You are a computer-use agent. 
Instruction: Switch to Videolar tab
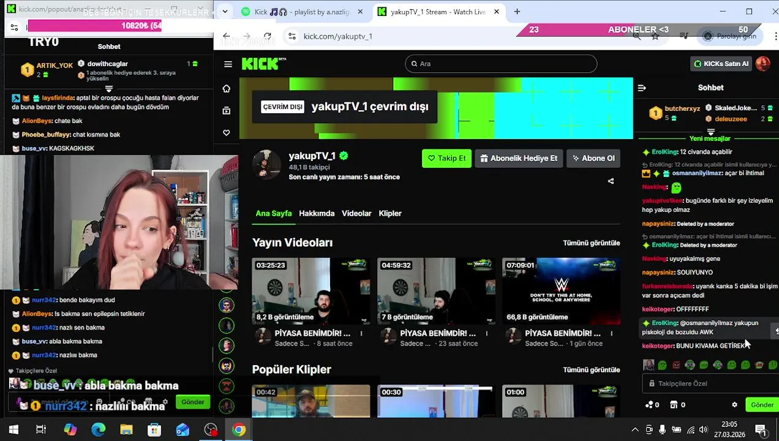click(x=356, y=214)
